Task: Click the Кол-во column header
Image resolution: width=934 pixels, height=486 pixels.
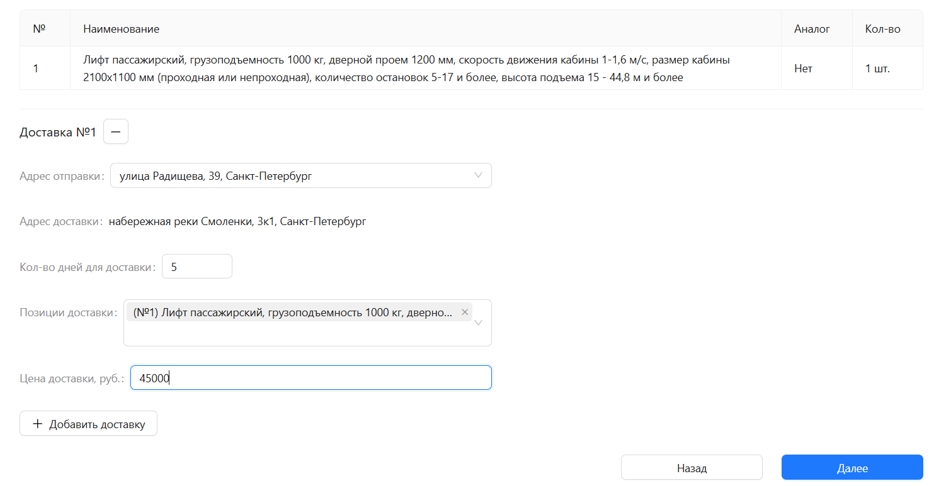Action: pos(883,29)
